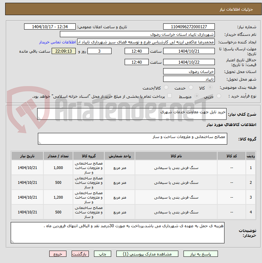The height and width of the screenshot is (263, 262).
Task: Click the استان محل تحویل field
Action: coord(189,72)
